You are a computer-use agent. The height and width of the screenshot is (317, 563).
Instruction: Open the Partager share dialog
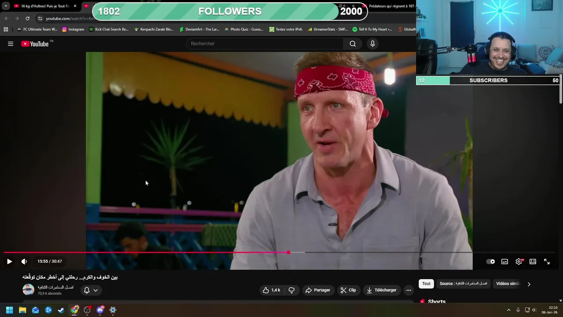coord(318,290)
